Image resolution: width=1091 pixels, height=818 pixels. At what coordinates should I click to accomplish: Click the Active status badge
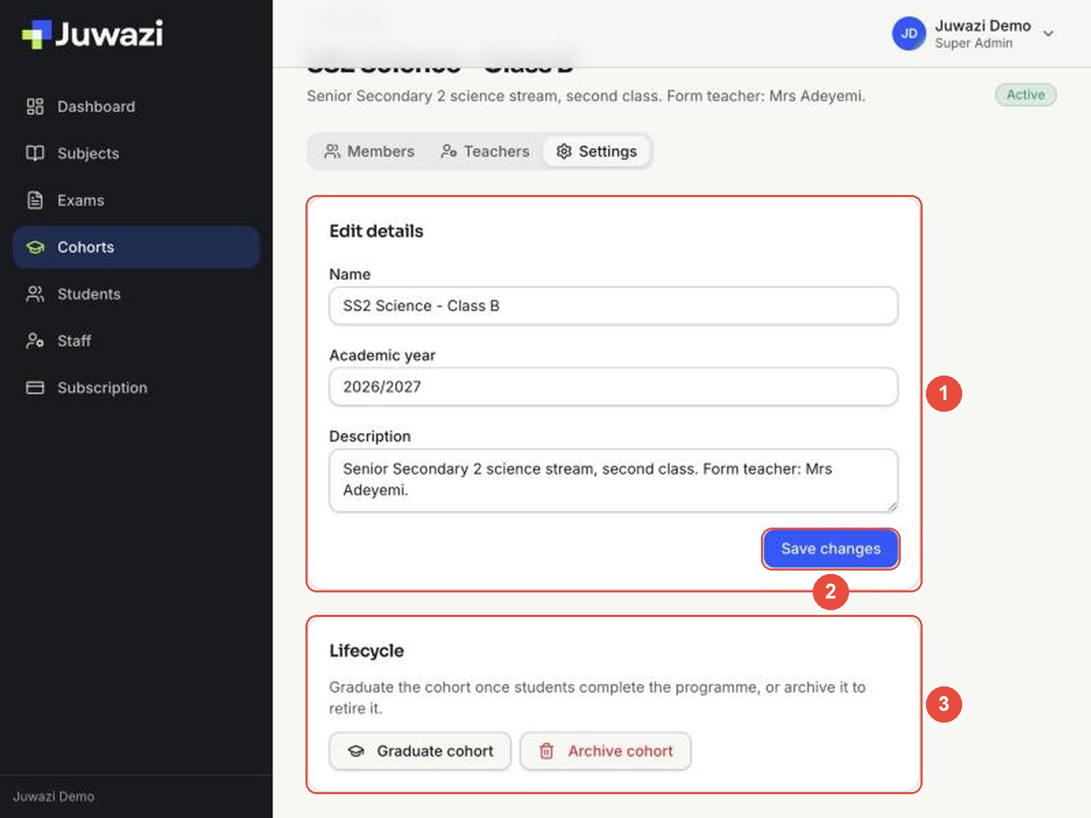pos(1026,95)
